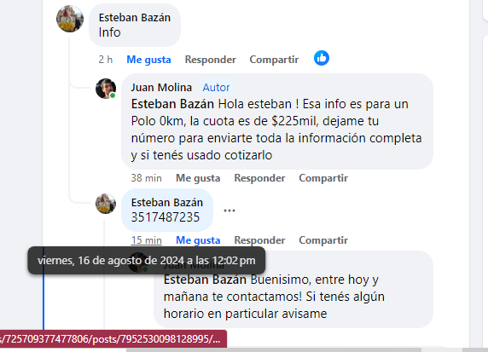Open the 2 h timestamp link
The image size is (488, 352).
click(106, 60)
